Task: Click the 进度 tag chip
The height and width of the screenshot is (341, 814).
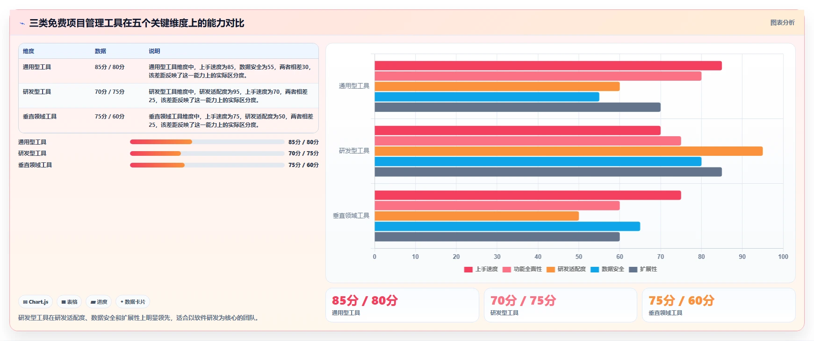Action: click(99, 302)
